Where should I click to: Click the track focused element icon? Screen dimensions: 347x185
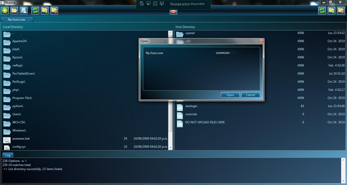click(x=162, y=4)
